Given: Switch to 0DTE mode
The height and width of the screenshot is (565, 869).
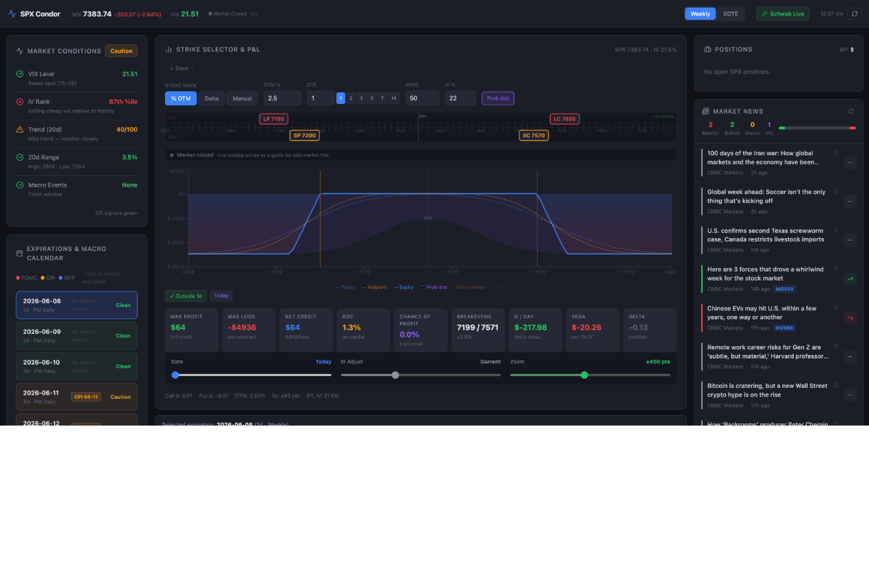Looking at the screenshot, I should click(731, 14).
